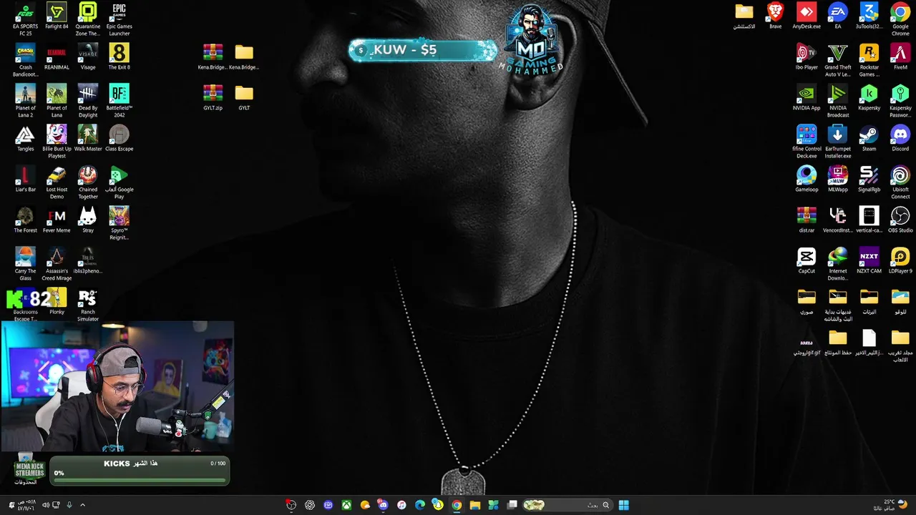Select Assassin's Creed Mirage shortcut
Screen dimensions: 916x515
tap(57, 264)
